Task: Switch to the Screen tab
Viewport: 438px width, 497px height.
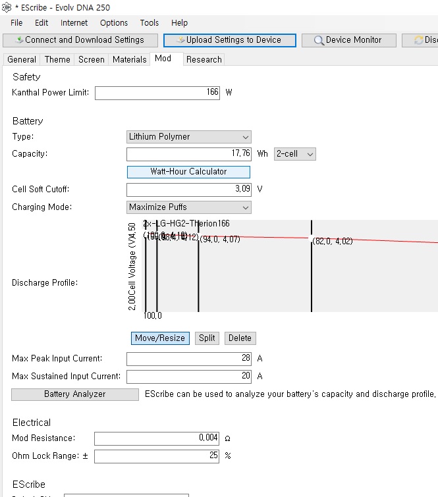Action: [x=92, y=60]
